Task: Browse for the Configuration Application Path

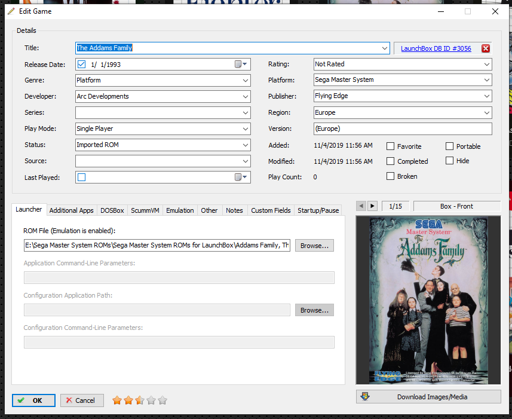Action: pyautogui.click(x=314, y=310)
